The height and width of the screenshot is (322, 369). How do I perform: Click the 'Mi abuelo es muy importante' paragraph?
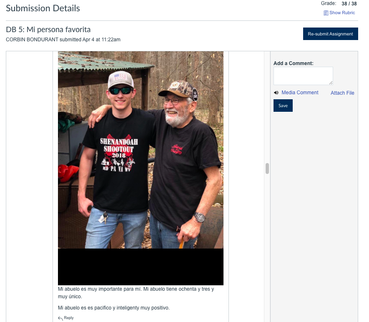pyautogui.click(x=136, y=292)
